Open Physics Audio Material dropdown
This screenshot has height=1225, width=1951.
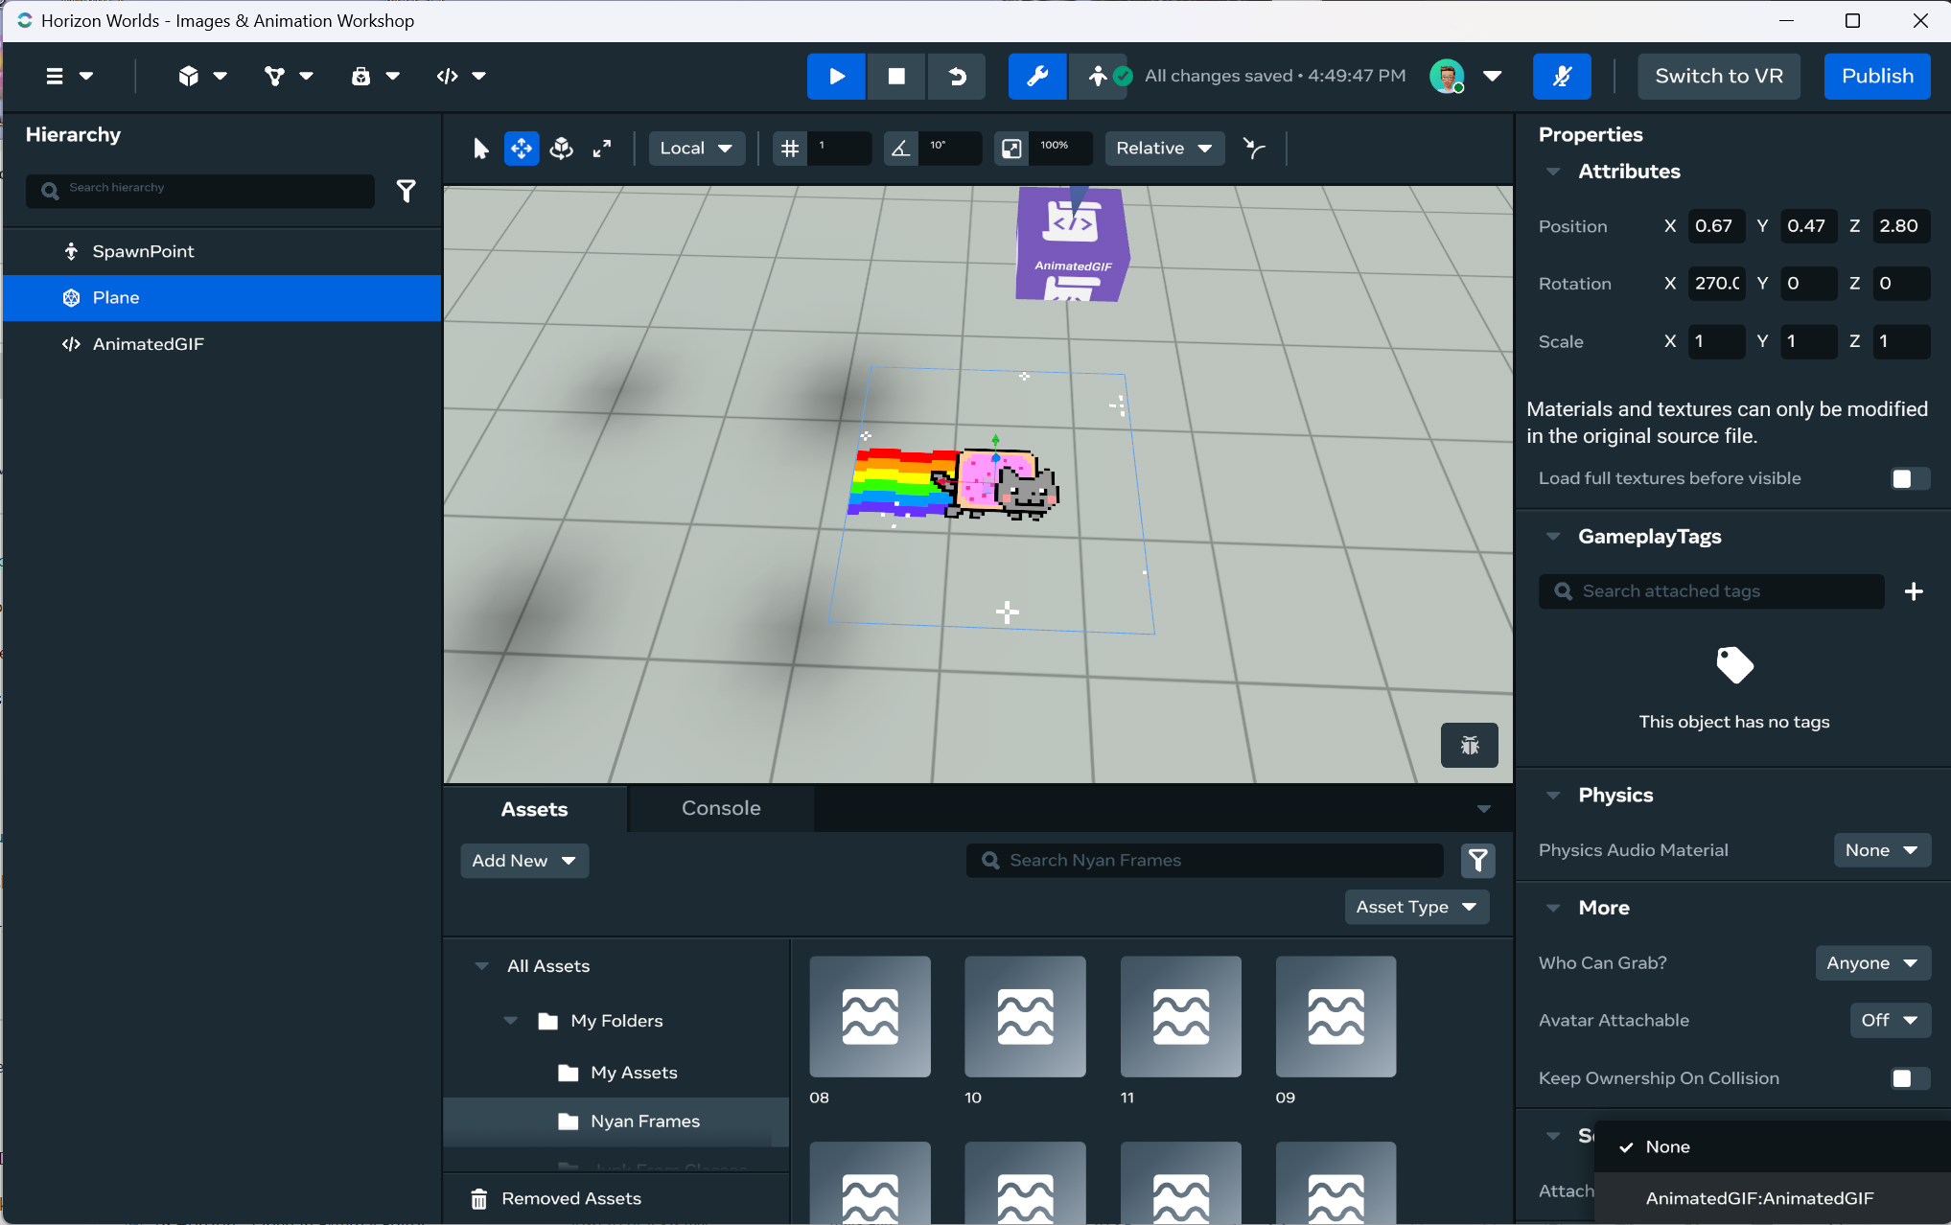point(1882,850)
